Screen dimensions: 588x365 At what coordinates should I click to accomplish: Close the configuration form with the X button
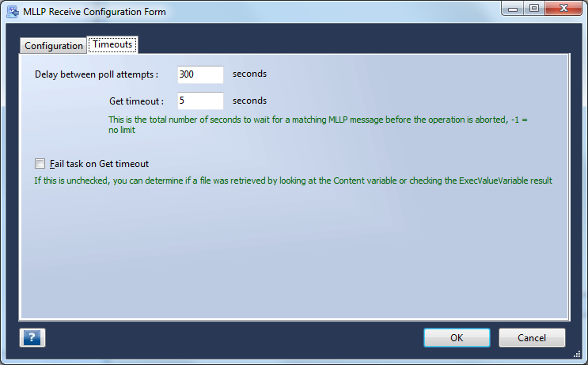[x=563, y=8]
